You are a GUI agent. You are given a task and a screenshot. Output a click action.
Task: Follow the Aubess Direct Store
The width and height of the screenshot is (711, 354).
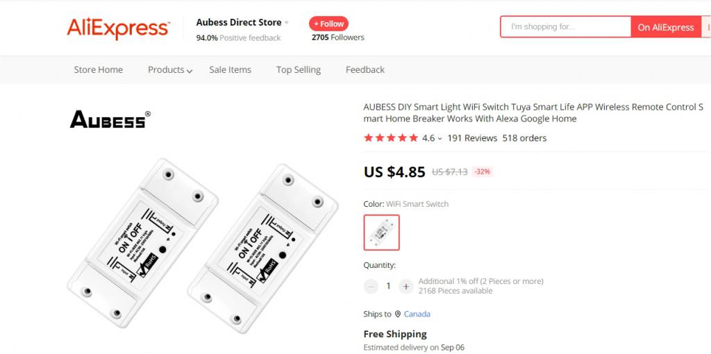pos(328,24)
